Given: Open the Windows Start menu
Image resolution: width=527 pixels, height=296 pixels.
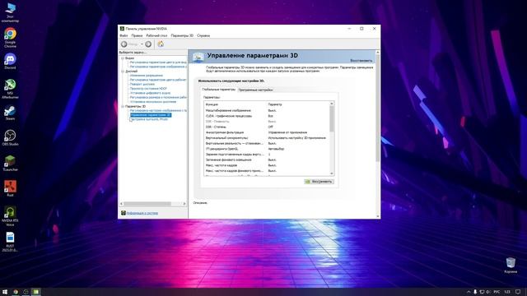Looking at the screenshot, I should click(5, 292).
